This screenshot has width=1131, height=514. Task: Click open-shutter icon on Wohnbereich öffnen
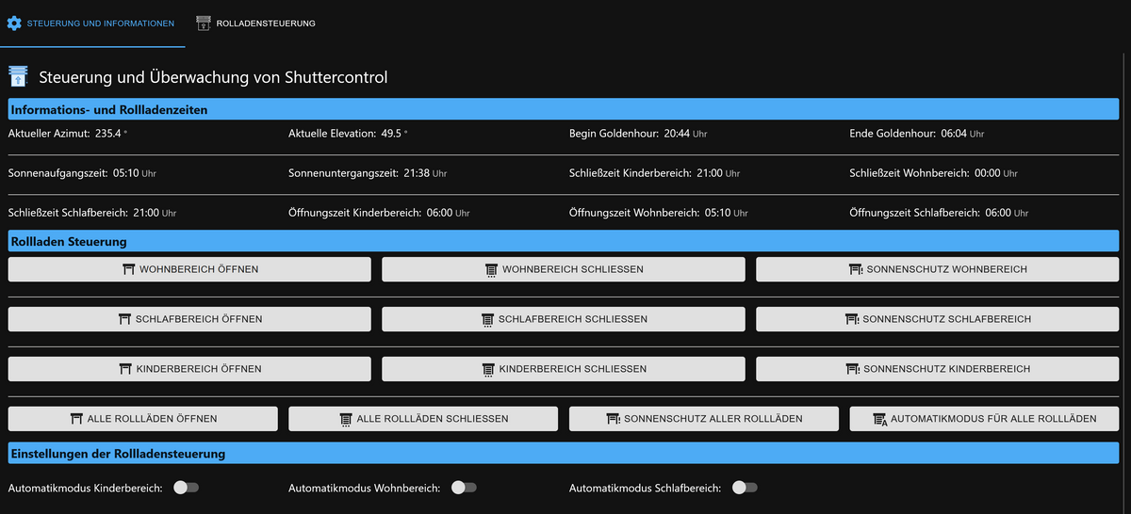[129, 269]
